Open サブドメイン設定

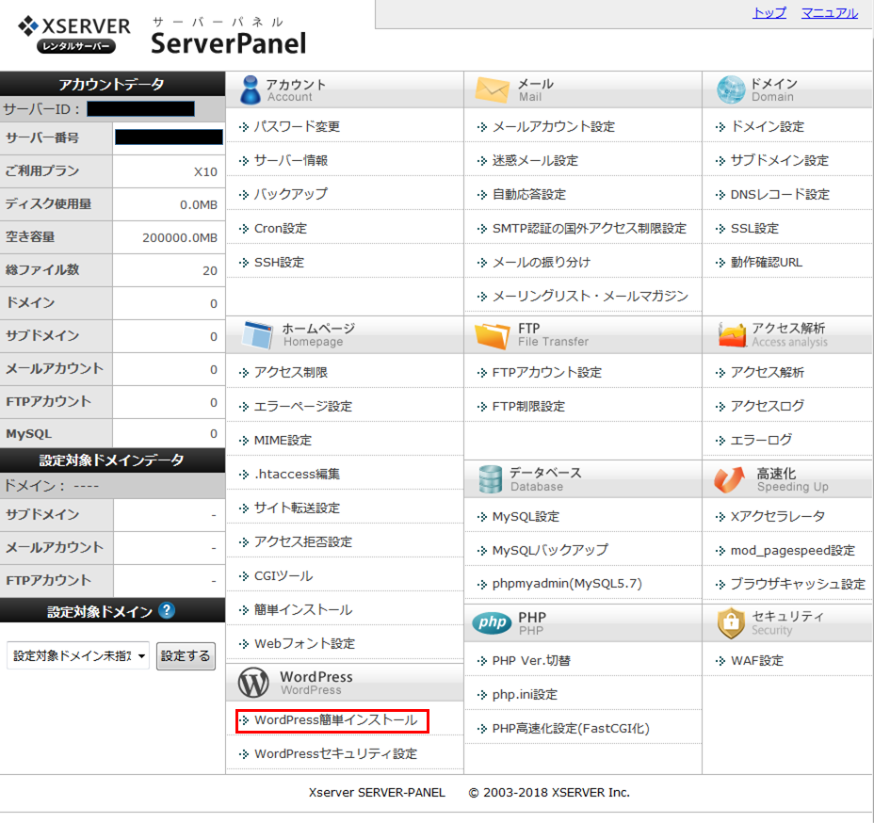coord(779,160)
